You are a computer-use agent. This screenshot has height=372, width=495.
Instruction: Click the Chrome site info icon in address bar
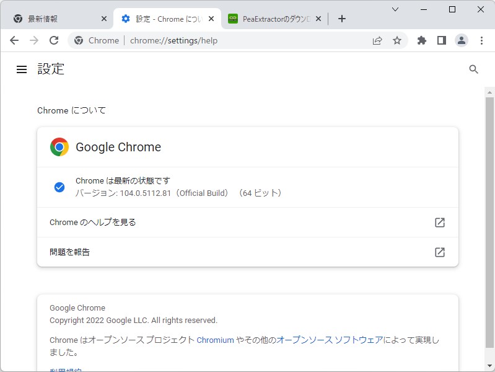[79, 40]
